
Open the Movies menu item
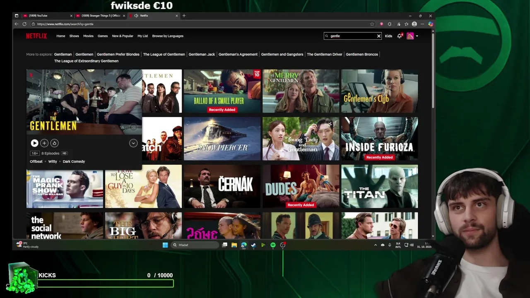coord(88,36)
